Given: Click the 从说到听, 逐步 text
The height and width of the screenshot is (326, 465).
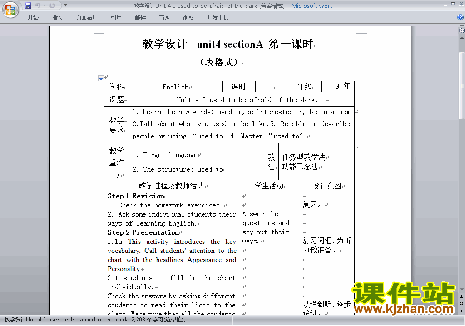Looking at the screenshot, I should pos(327,304).
